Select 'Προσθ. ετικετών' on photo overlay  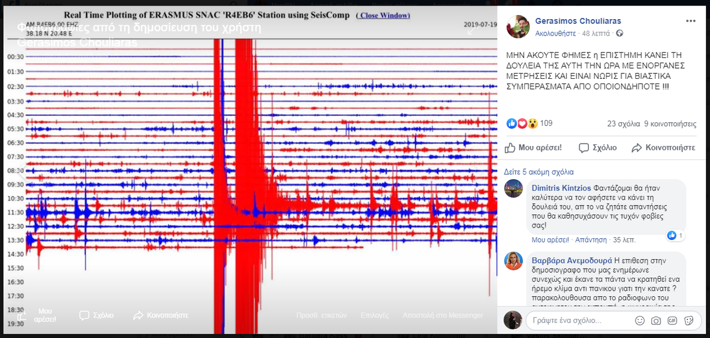321,315
